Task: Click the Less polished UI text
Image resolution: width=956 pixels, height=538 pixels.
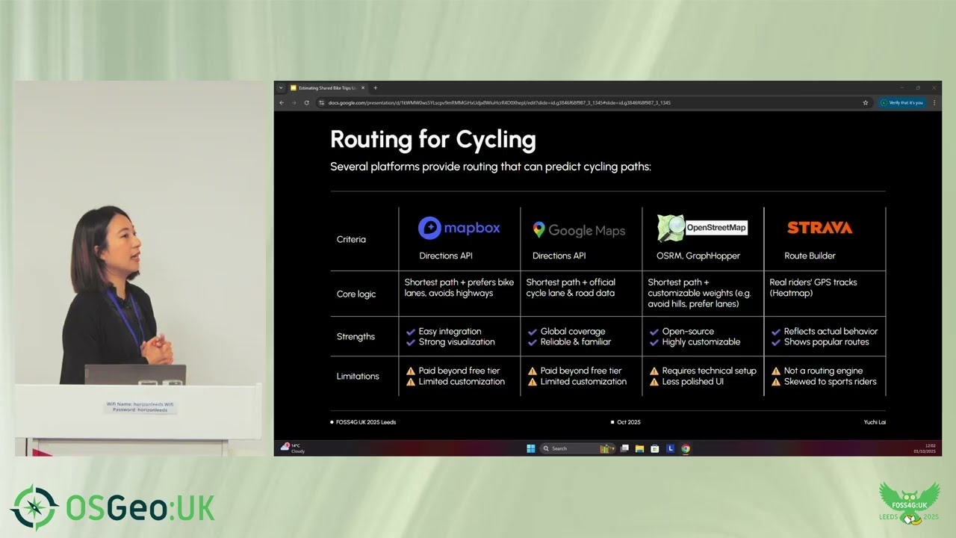Action: click(692, 382)
